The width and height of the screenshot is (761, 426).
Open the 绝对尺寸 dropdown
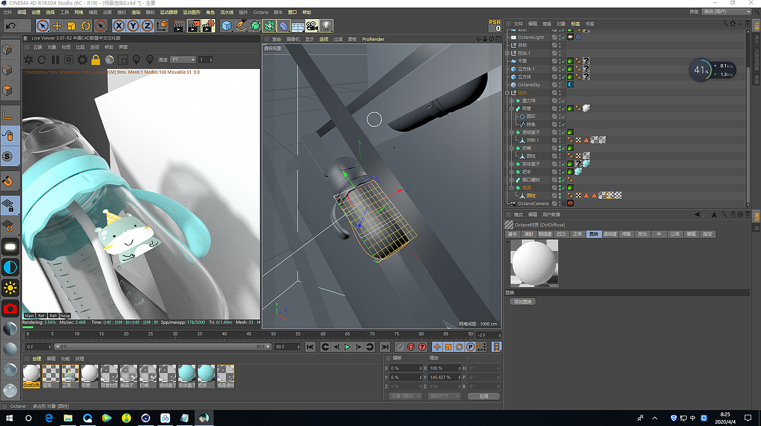[444, 396]
